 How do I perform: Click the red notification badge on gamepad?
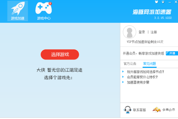[x=50, y=4]
